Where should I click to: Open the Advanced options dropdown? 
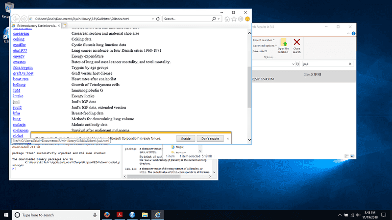pyautogui.click(x=265, y=45)
